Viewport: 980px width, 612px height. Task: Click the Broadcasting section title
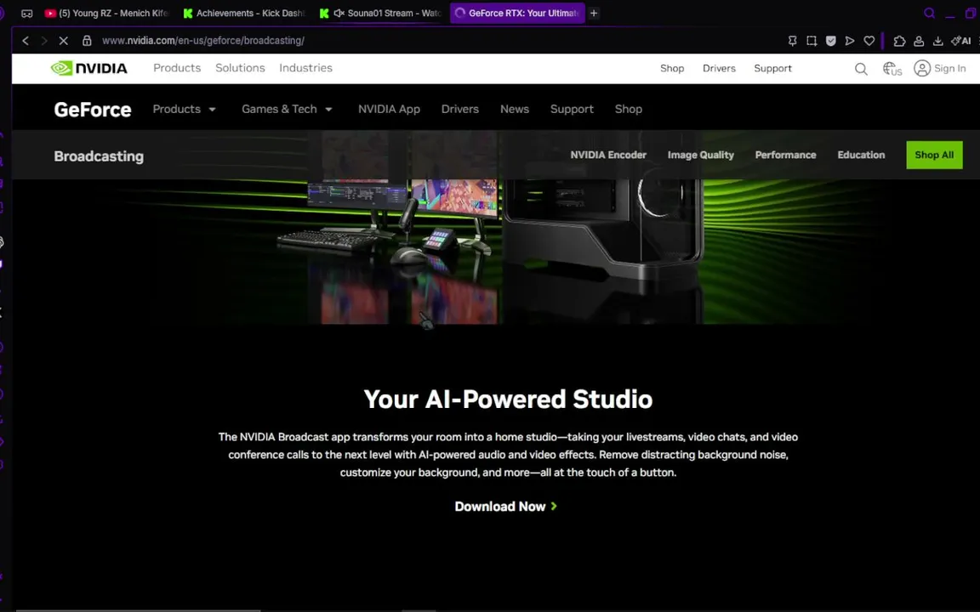pos(99,156)
